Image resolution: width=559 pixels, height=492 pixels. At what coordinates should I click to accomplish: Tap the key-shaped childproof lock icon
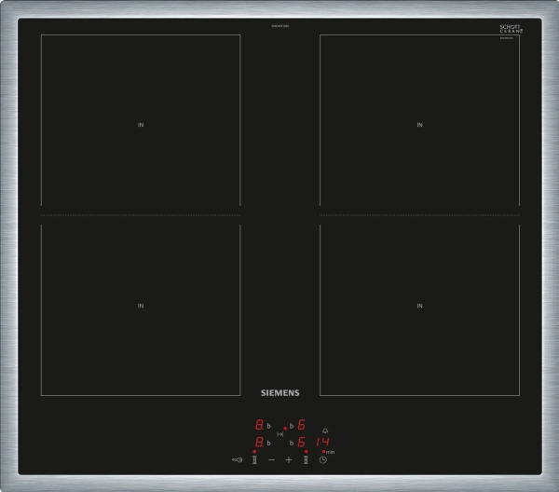pos(237,460)
